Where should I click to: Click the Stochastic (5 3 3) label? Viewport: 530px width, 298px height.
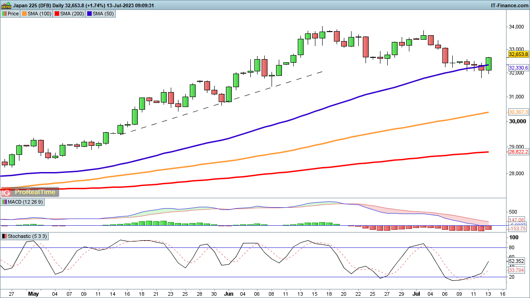point(28,237)
